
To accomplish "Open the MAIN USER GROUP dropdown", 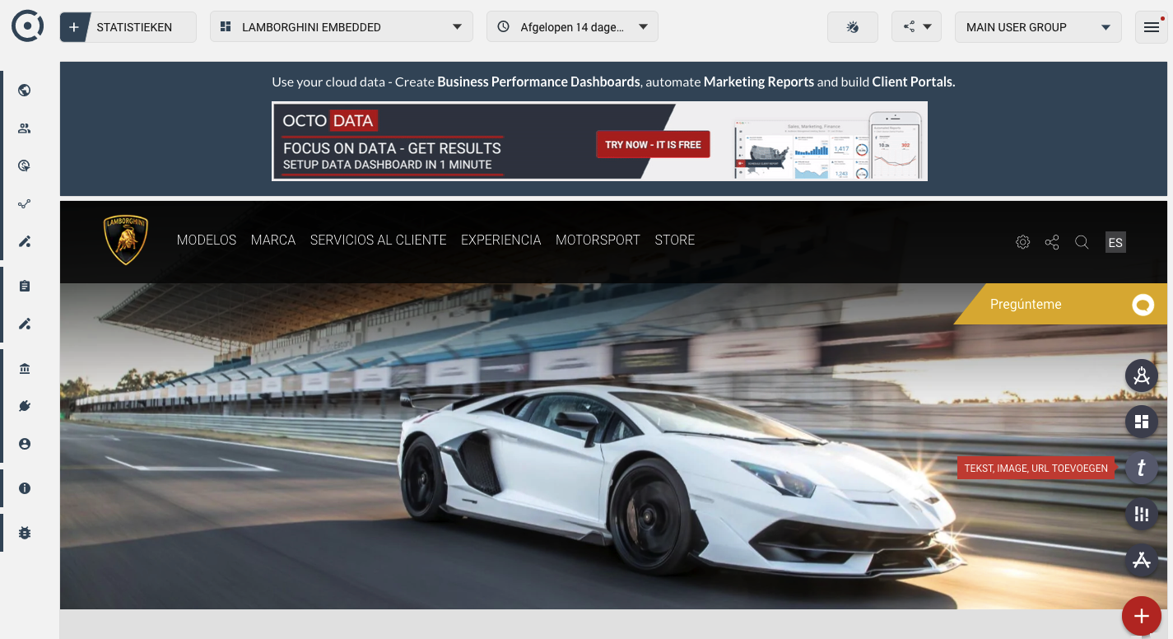I will tap(1038, 27).
